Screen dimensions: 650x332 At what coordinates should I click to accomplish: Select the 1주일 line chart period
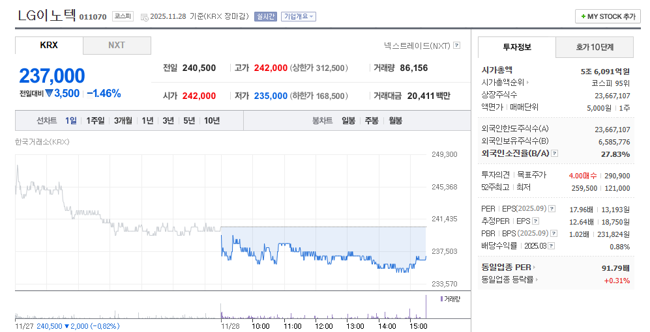95,121
